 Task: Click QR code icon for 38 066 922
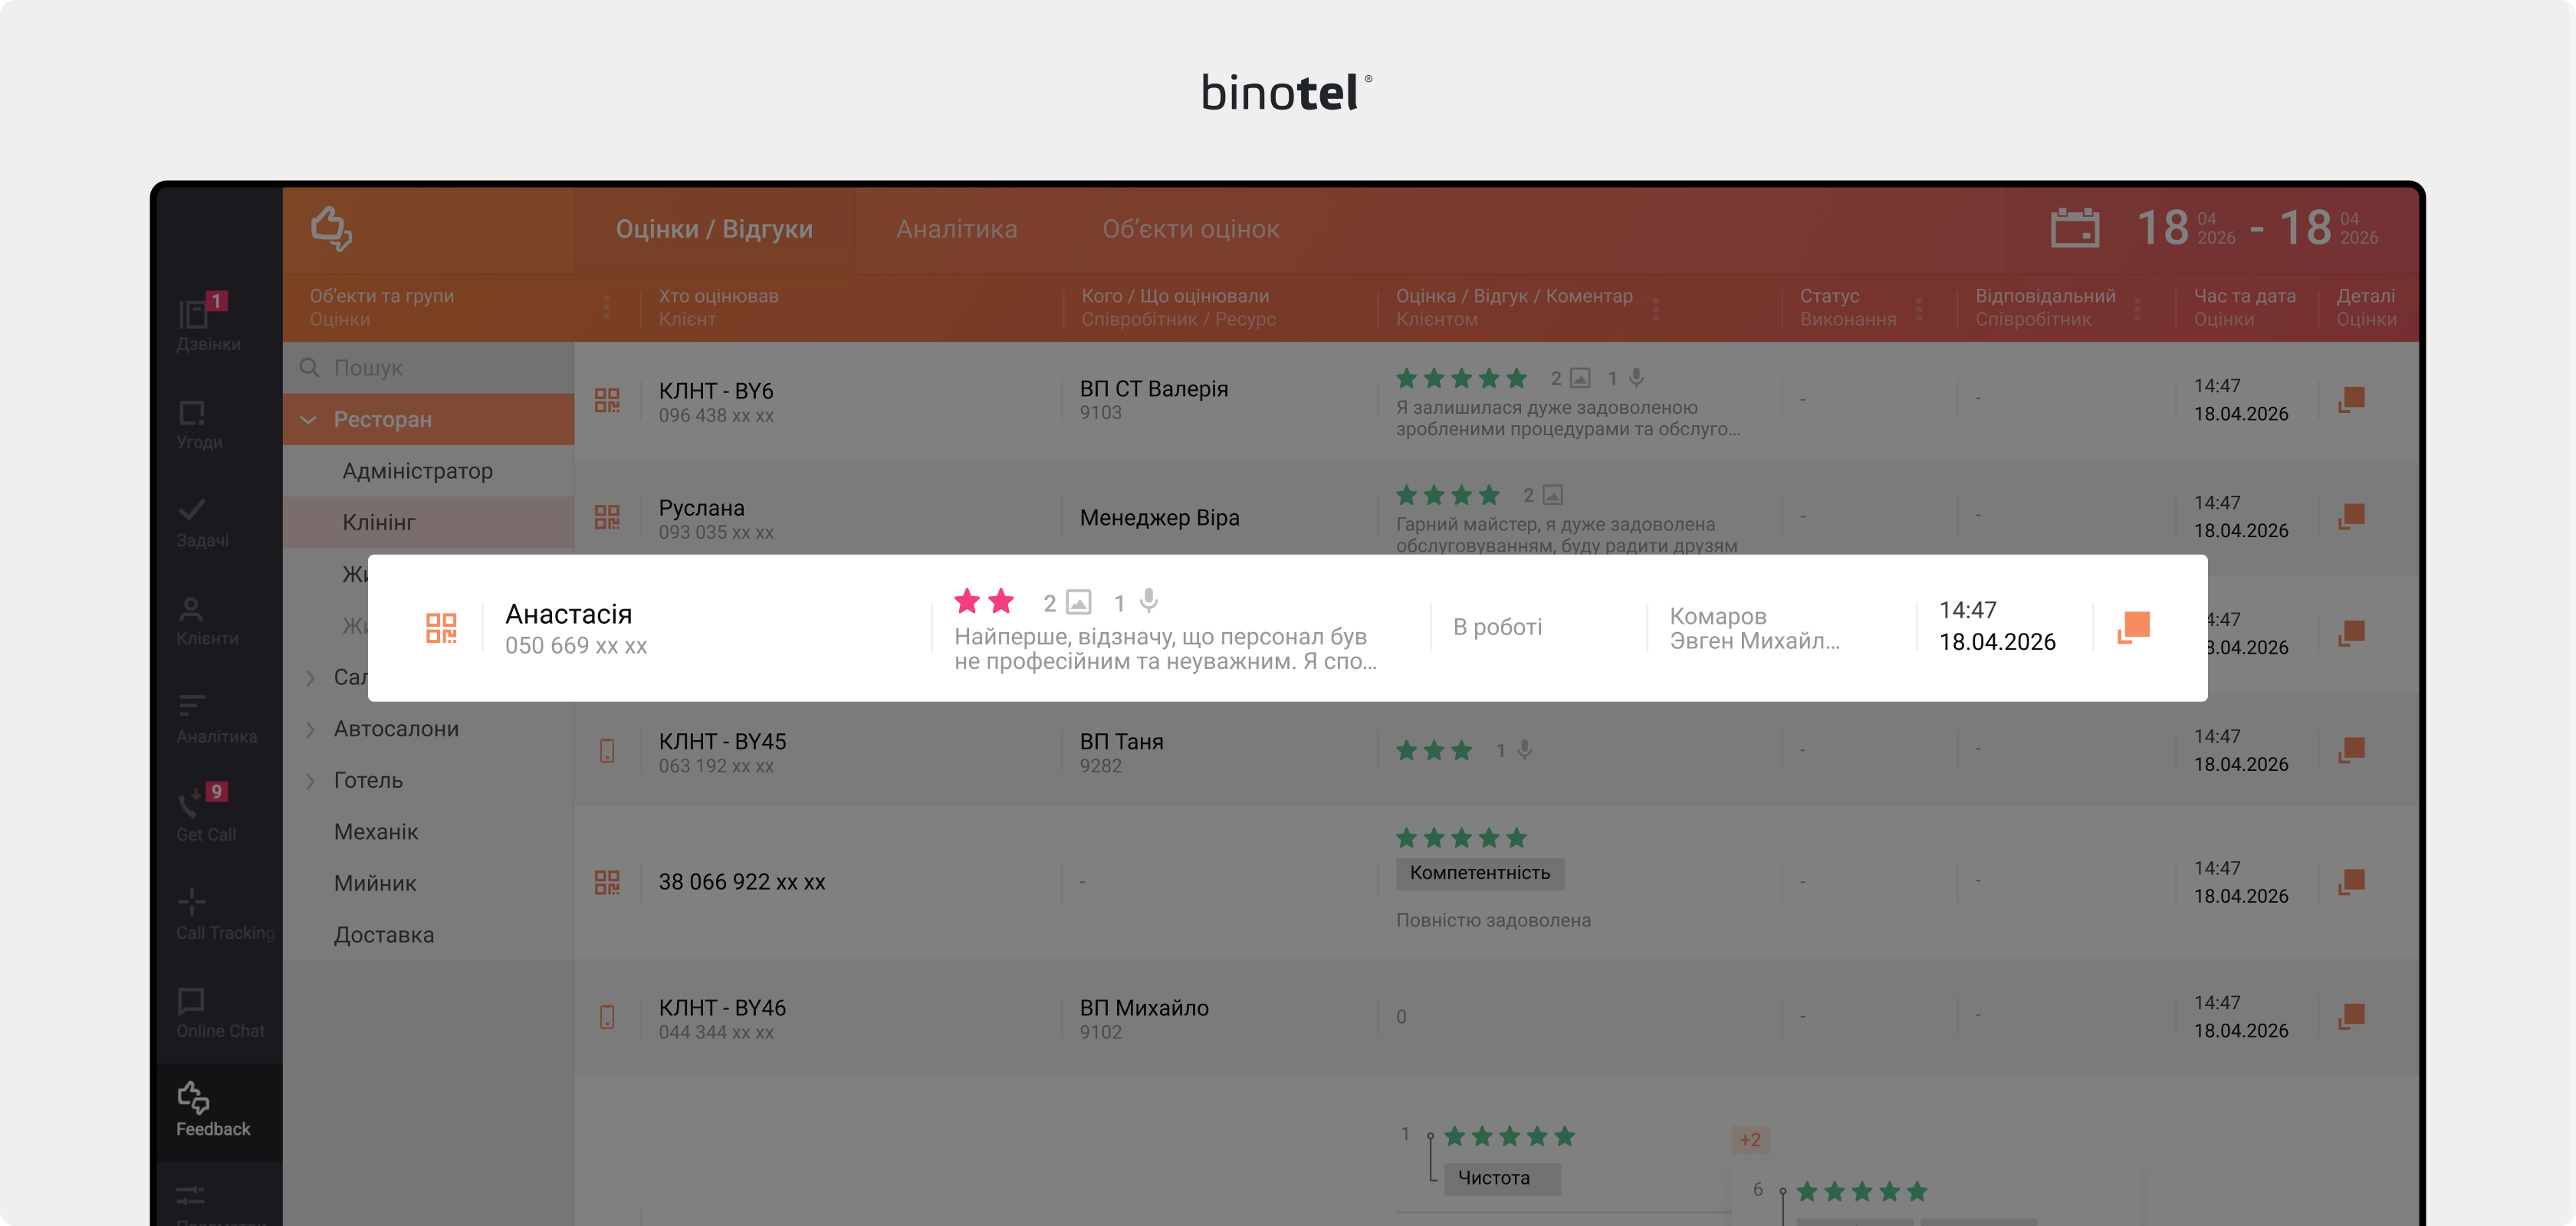(x=607, y=881)
